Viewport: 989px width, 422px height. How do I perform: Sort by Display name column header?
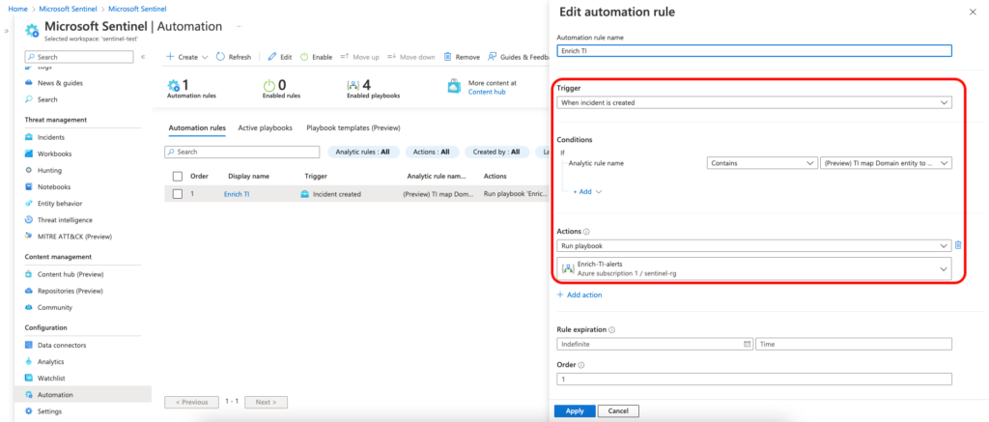click(248, 176)
